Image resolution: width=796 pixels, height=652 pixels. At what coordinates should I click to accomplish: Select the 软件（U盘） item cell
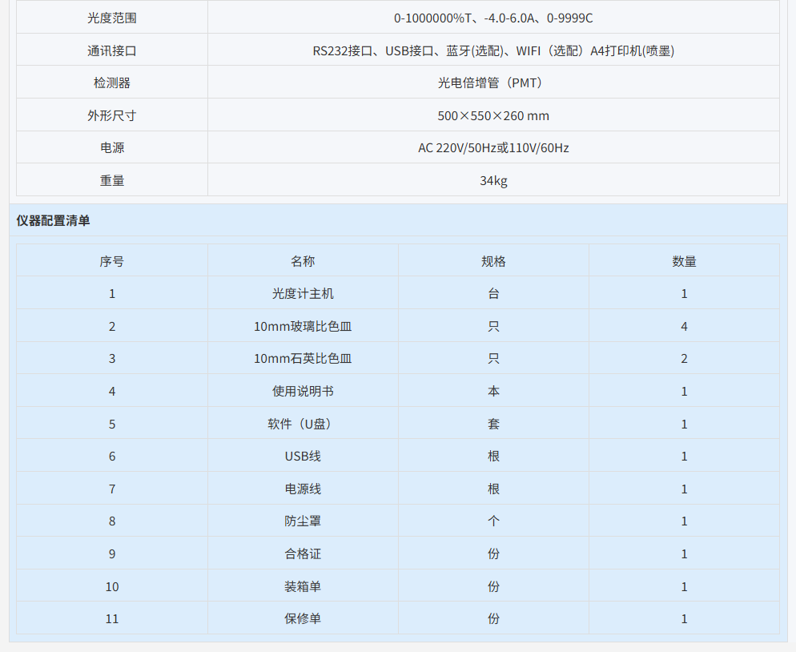pyautogui.click(x=303, y=424)
